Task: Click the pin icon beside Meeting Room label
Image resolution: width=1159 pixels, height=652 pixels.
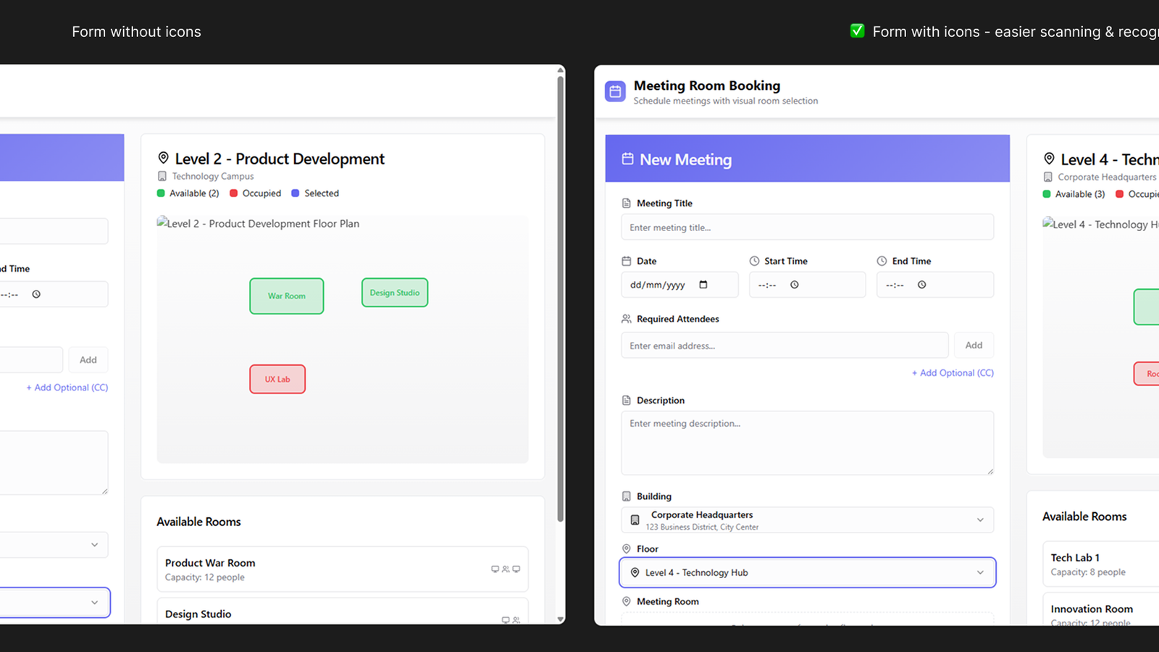Action: [x=627, y=601]
